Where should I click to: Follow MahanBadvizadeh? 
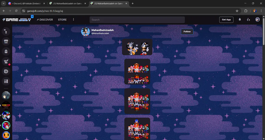point(187,32)
